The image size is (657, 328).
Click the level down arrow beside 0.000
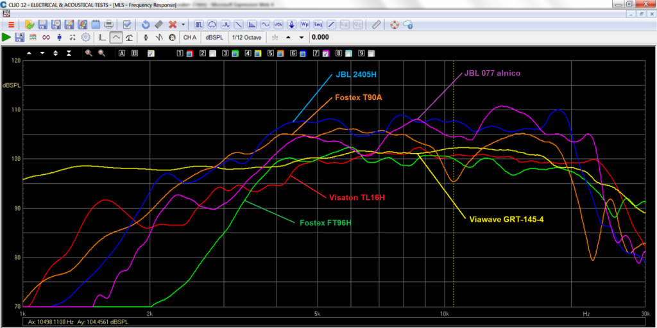point(302,37)
